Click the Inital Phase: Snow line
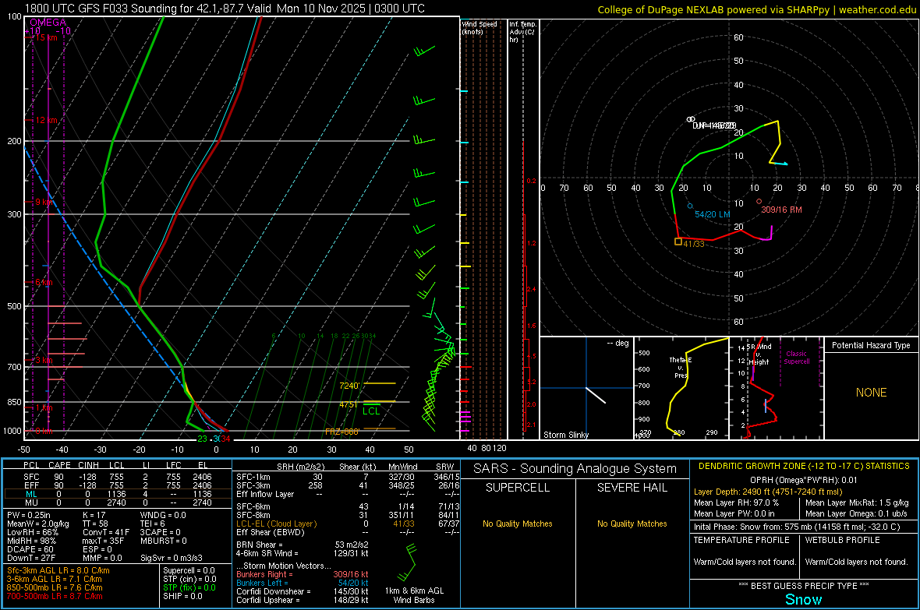The height and width of the screenshot is (610, 920). [x=797, y=527]
